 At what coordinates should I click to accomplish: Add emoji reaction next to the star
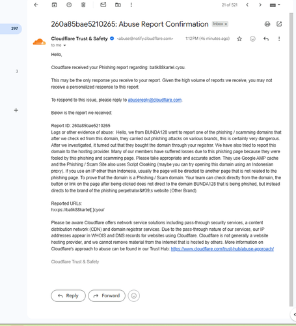(x=252, y=38)
